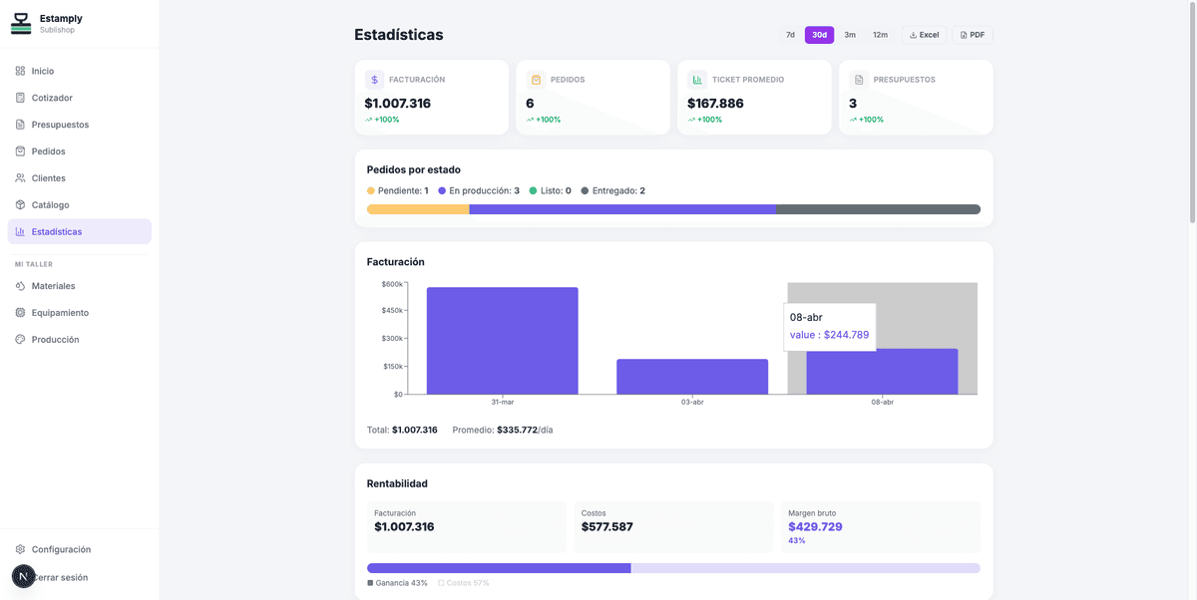The image size is (1197, 600).
Task: Click the Catálogo box icon
Action: pos(21,205)
